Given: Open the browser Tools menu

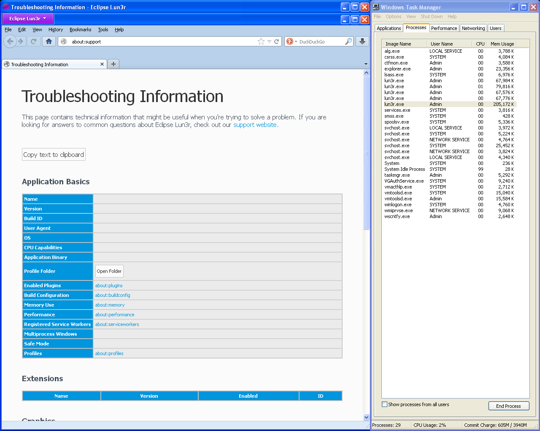Looking at the screenshot, I should tap(103, 30).
